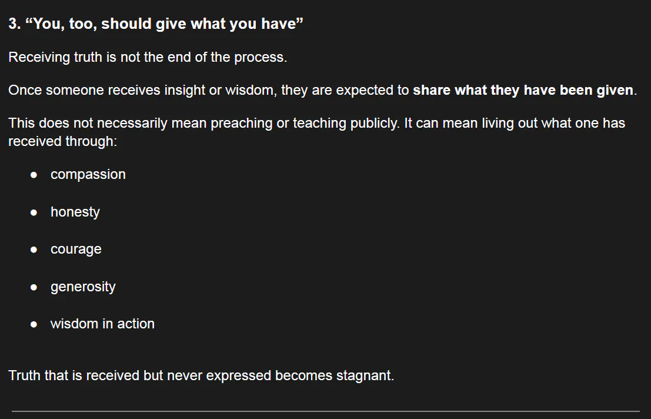Select the "courage" list item
This screenshot has height=419, width=651.
click(76, 250)
